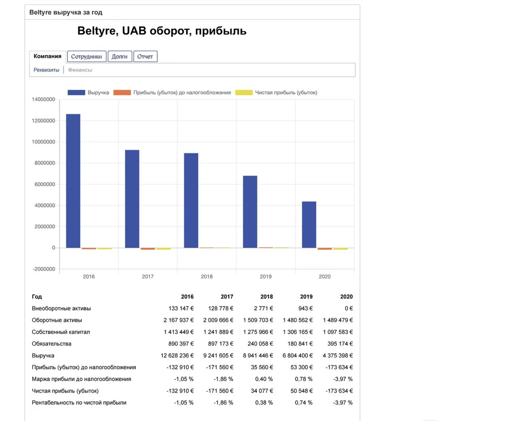Click the 2017 revenue value '9 241 605 €'
The width and height of the screenshot is (519, 421).
[218, 356]
